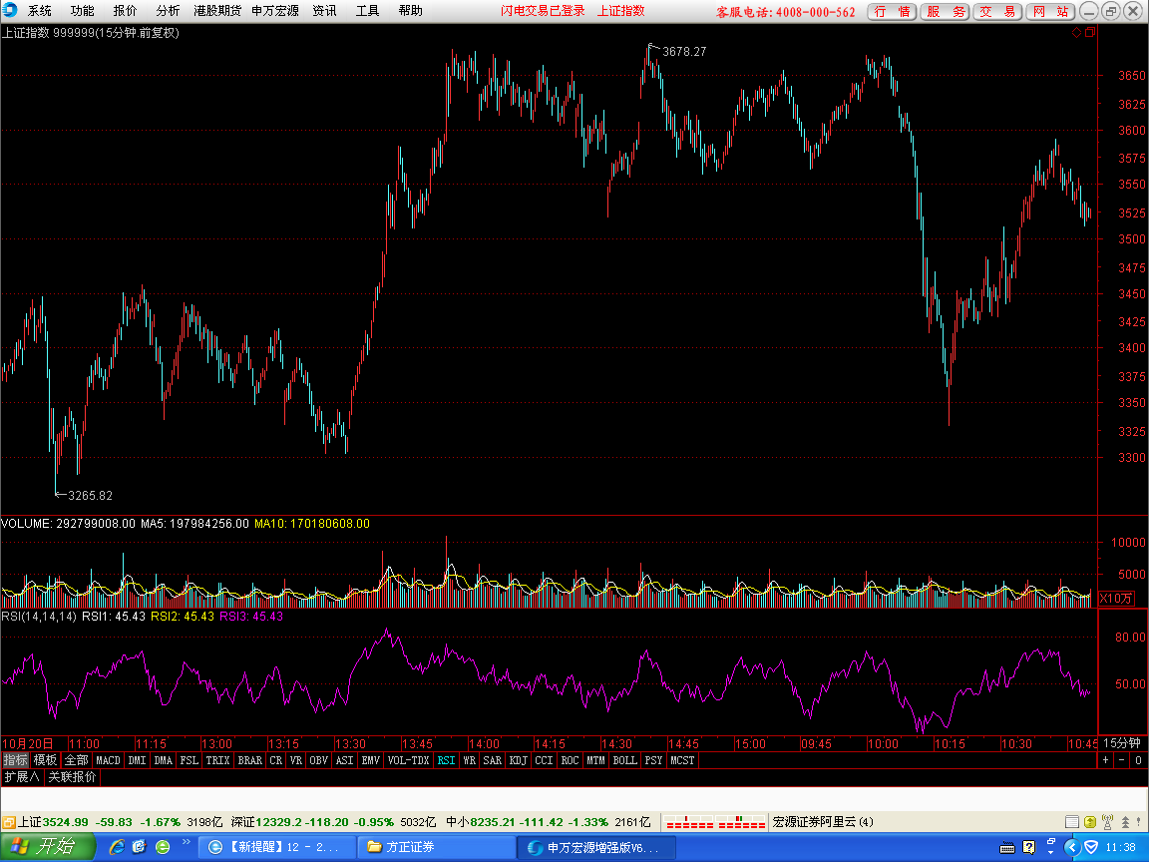
Task: Open the 工具 menu
Action: (367, 11)
